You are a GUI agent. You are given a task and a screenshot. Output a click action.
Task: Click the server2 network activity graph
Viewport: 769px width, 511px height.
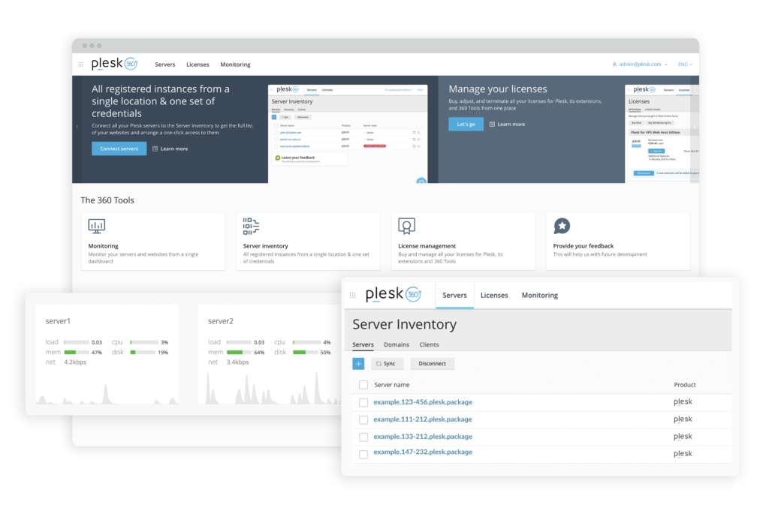pos(270,388)
